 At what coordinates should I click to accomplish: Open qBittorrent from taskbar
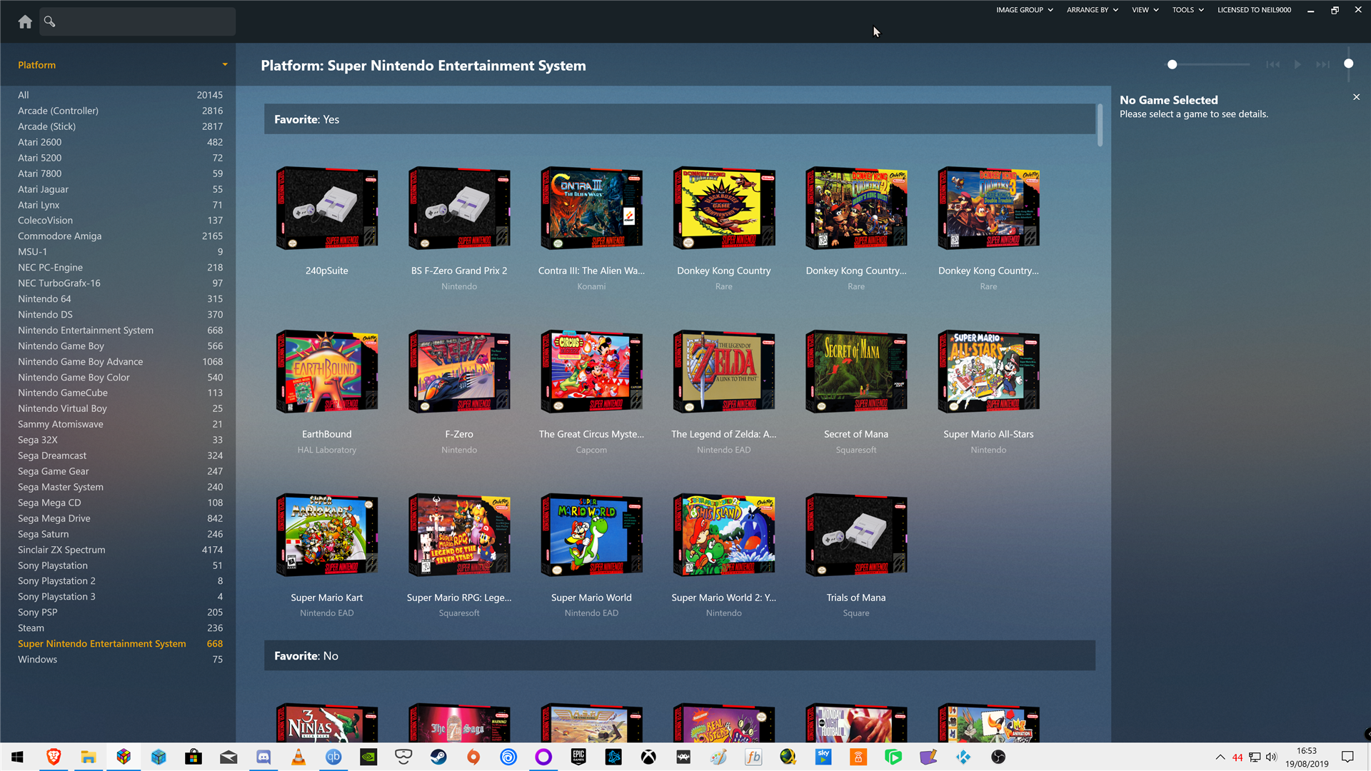coord(333,757)
